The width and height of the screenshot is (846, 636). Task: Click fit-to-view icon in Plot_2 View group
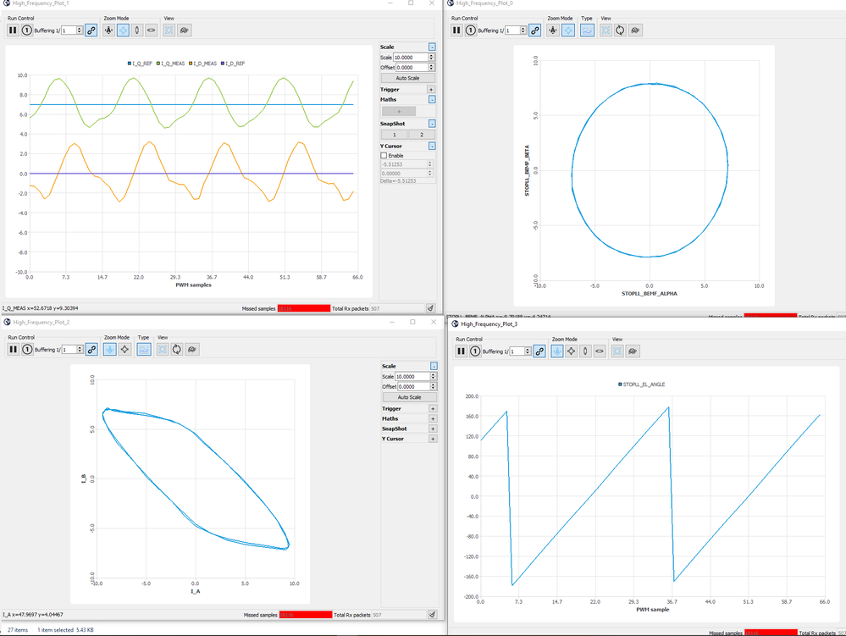(x=163, y=349)
